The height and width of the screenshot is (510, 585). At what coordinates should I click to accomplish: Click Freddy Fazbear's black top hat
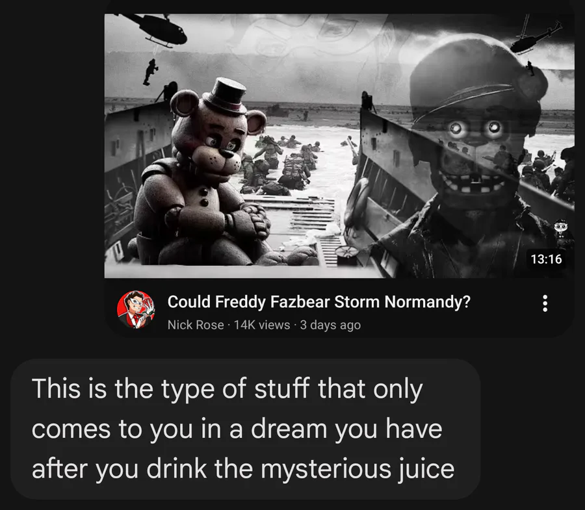click(226, 96)
